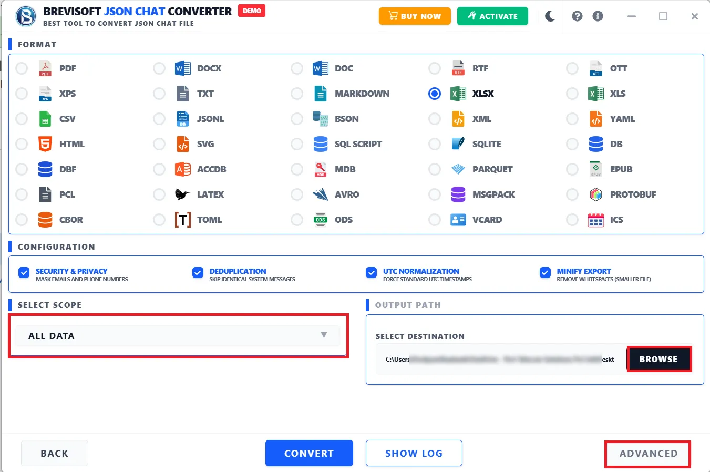The width and height of the screenshot is (710, 472).
Task: Click the Brevisoft logo icon
Action: [25, 16]
